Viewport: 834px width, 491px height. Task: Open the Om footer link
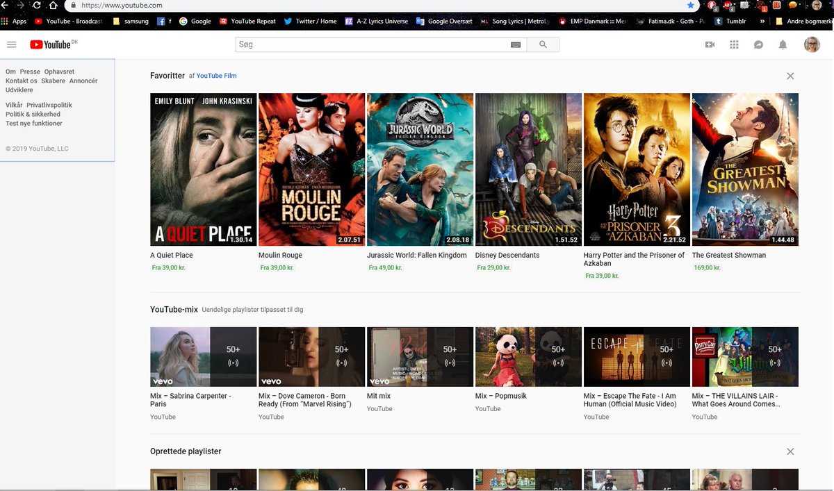click(x=10, y=72)
